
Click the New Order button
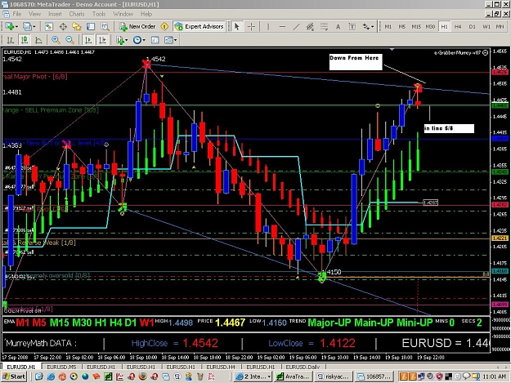pos(137,26)
